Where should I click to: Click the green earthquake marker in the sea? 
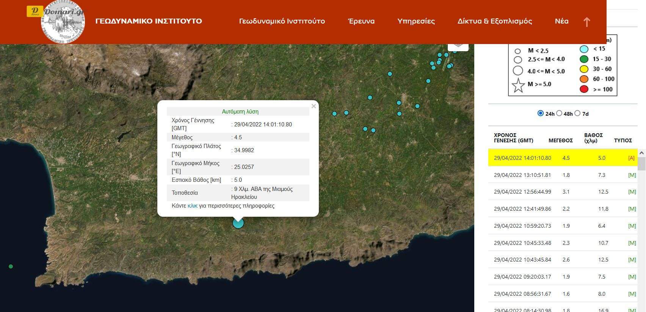[x=11, y=266]
